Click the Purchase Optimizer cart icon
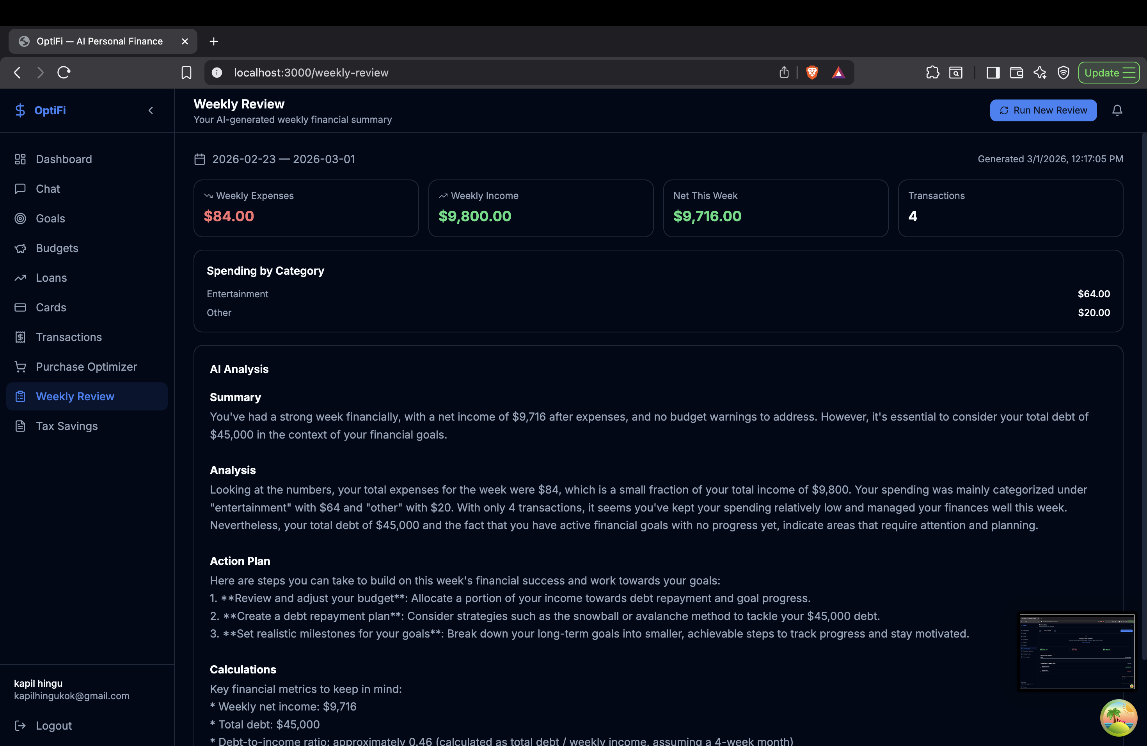 tap(20, 367)
